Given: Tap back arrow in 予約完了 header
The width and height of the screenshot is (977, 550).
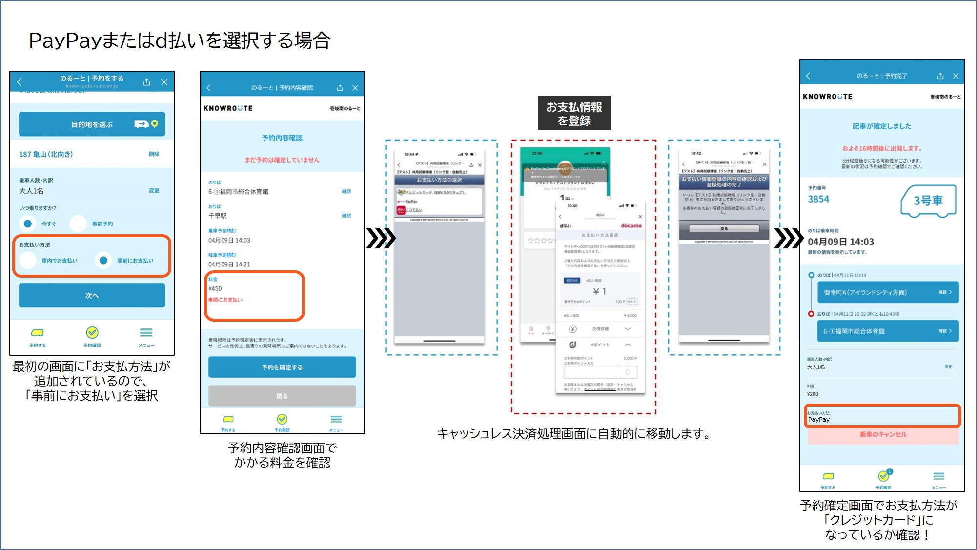Looking at the screenshot, I should 808,76.
